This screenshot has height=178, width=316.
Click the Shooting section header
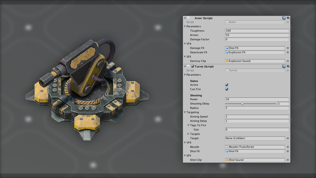[196, 95]
